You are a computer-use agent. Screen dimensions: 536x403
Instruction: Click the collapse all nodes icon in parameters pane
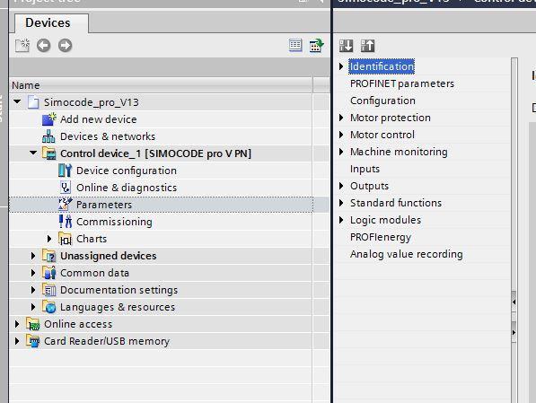point(368,45)
